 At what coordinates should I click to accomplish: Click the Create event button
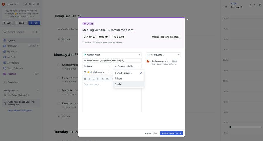(x=171, y=133)
